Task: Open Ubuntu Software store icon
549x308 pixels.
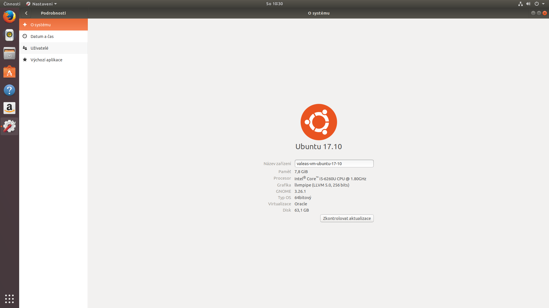Action: tap(9, 72)
